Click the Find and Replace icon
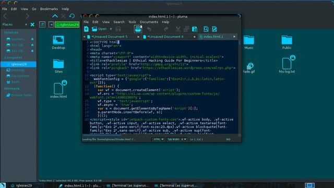The height and width of the screenshot is (188, 334). [x=214, y=29]
